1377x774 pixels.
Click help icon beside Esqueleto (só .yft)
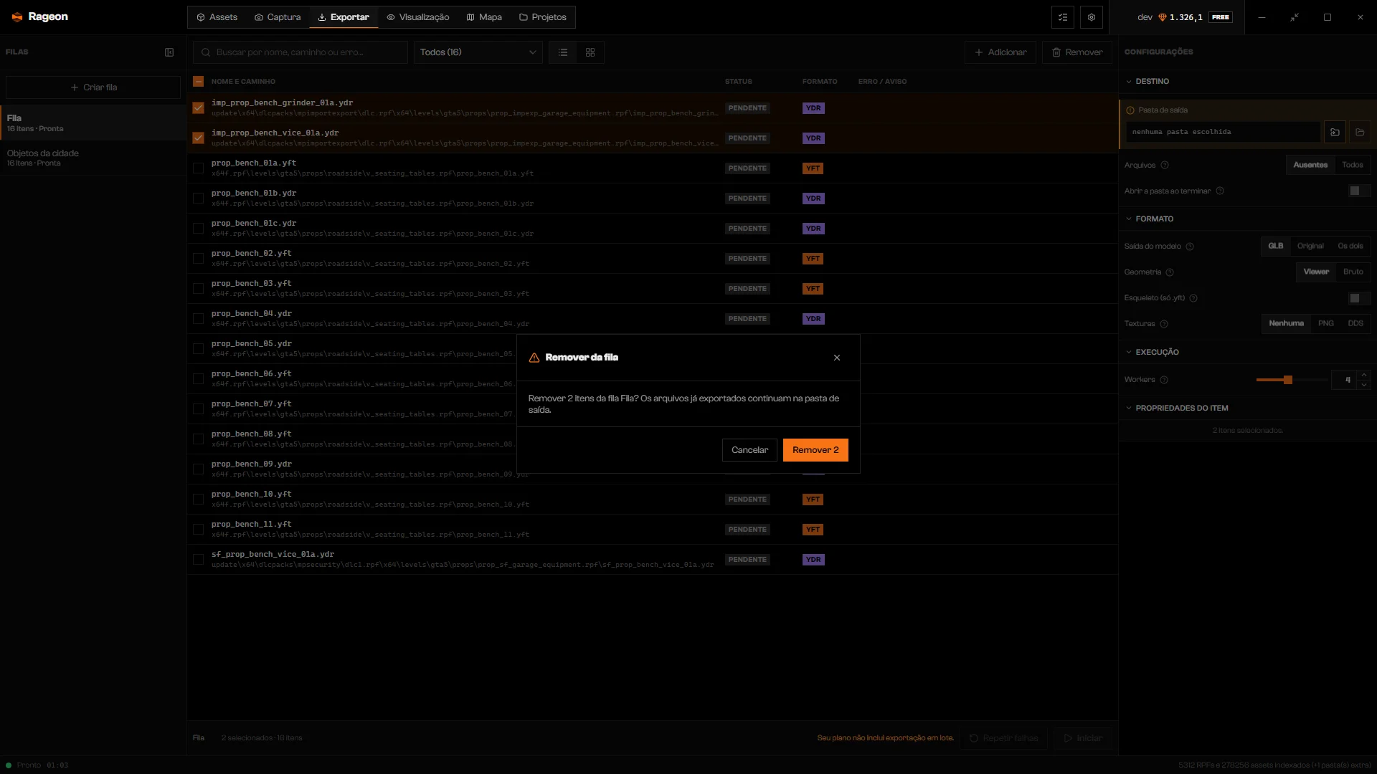pos(1193,298)
